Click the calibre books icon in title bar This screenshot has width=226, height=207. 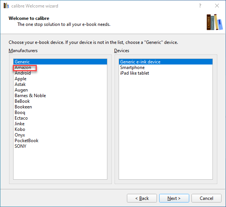click(6, 6)
